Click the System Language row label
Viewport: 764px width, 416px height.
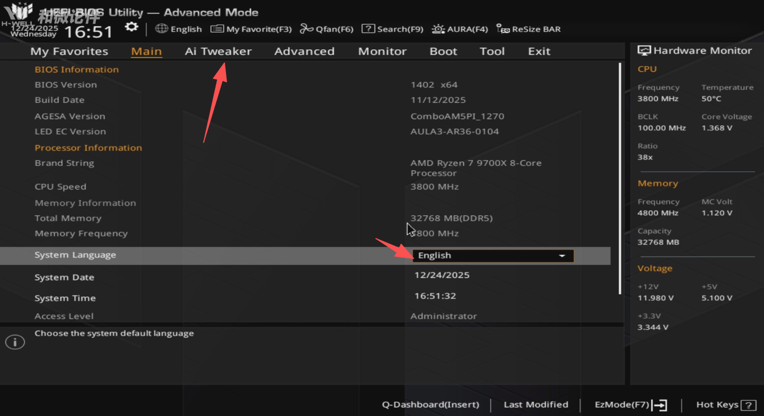[x=75, y=255]
